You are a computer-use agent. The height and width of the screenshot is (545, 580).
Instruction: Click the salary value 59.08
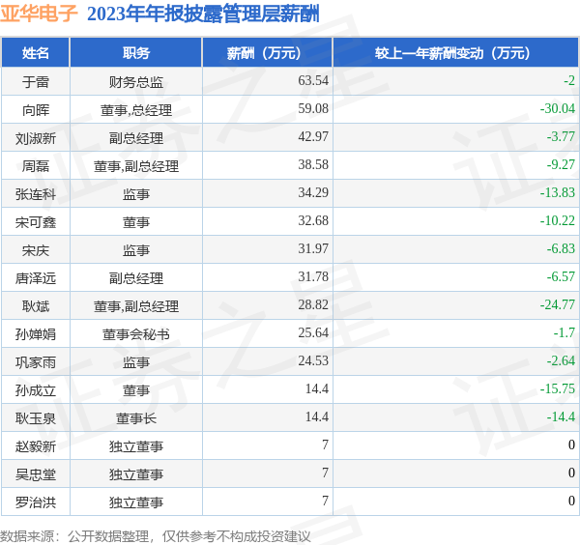(313, 108)
